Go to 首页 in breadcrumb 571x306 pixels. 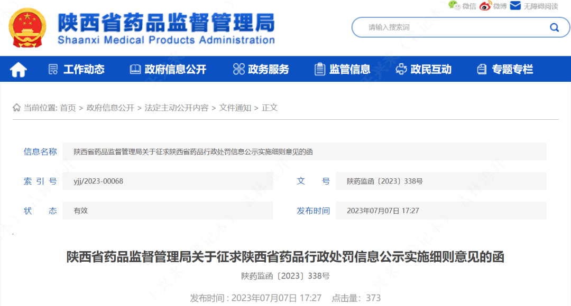(68, 108)
